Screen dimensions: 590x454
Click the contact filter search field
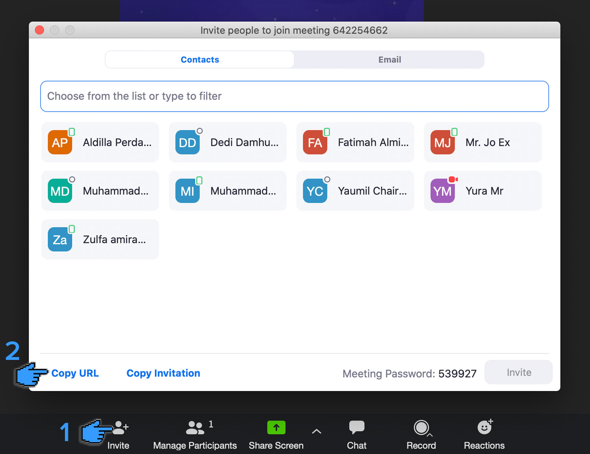[x=294, y=96]
